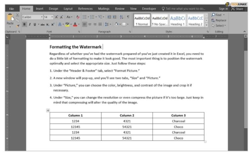Screen dimensions: 252x154
Task: Click the Paste clipboard icon
Action: tap(10, 17)
